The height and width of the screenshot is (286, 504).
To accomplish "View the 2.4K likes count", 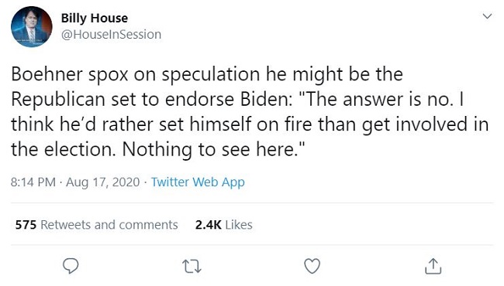I will [x=208, y=225].
